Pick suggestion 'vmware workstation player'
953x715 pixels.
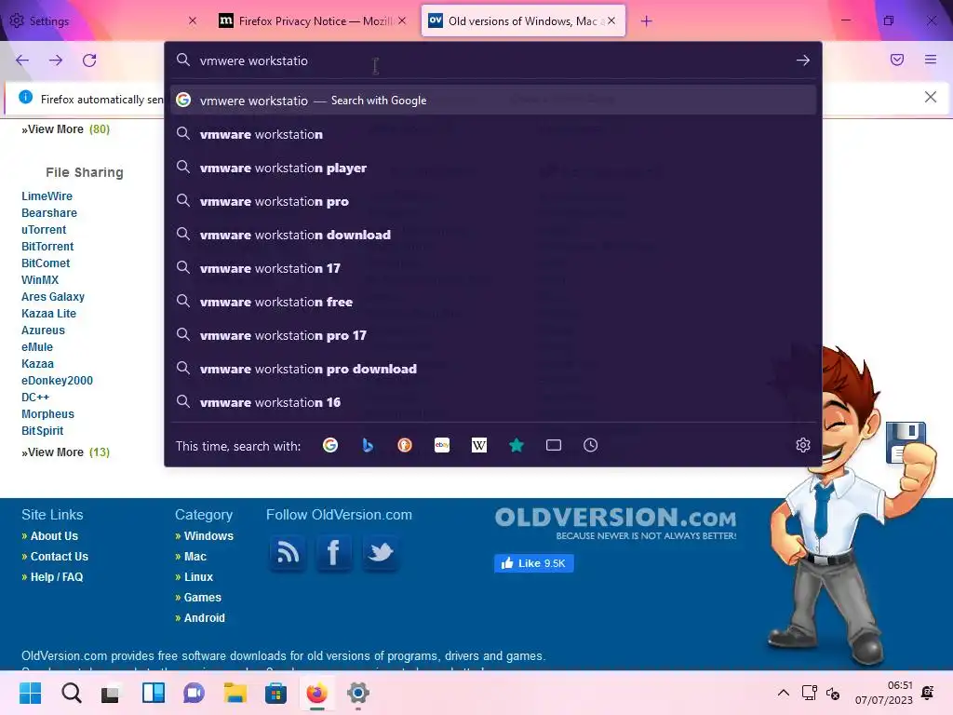tap(493, 168)
